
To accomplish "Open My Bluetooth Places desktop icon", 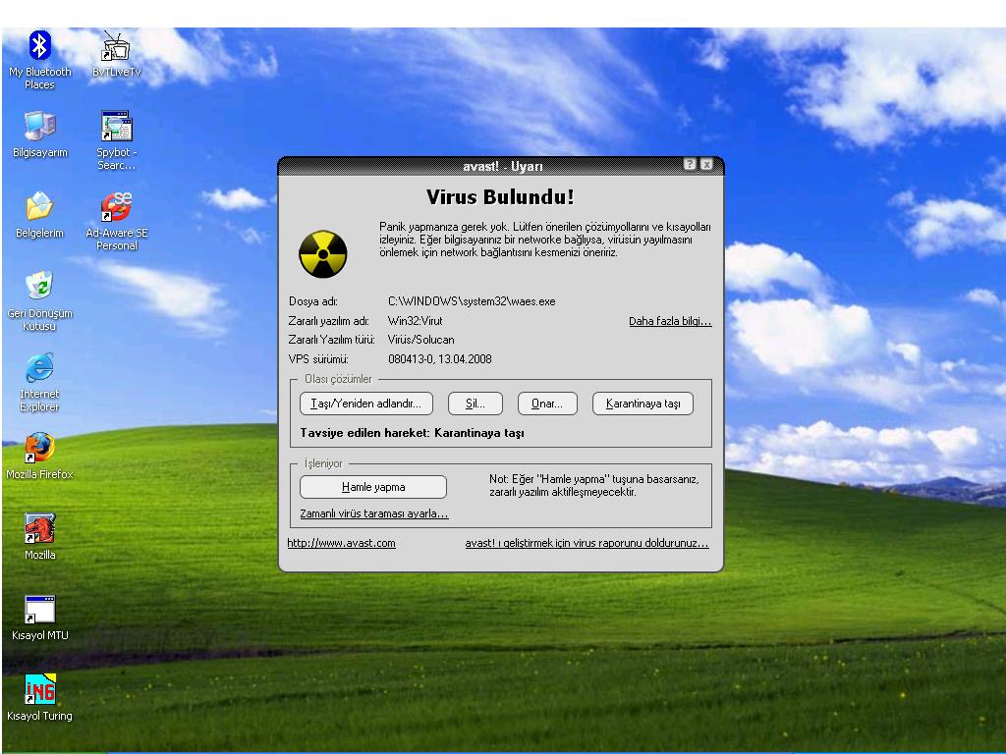I will click(x=39, y=60).
